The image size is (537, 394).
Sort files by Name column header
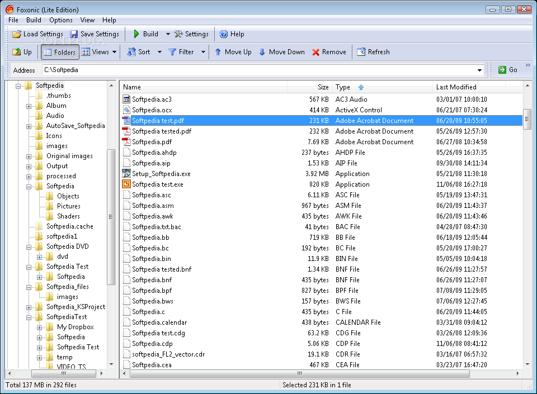coord(204,87)
